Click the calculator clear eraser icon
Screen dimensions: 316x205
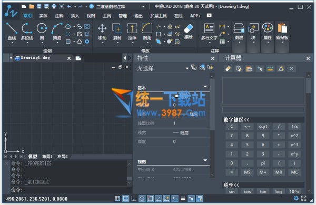tap(228, 69)
